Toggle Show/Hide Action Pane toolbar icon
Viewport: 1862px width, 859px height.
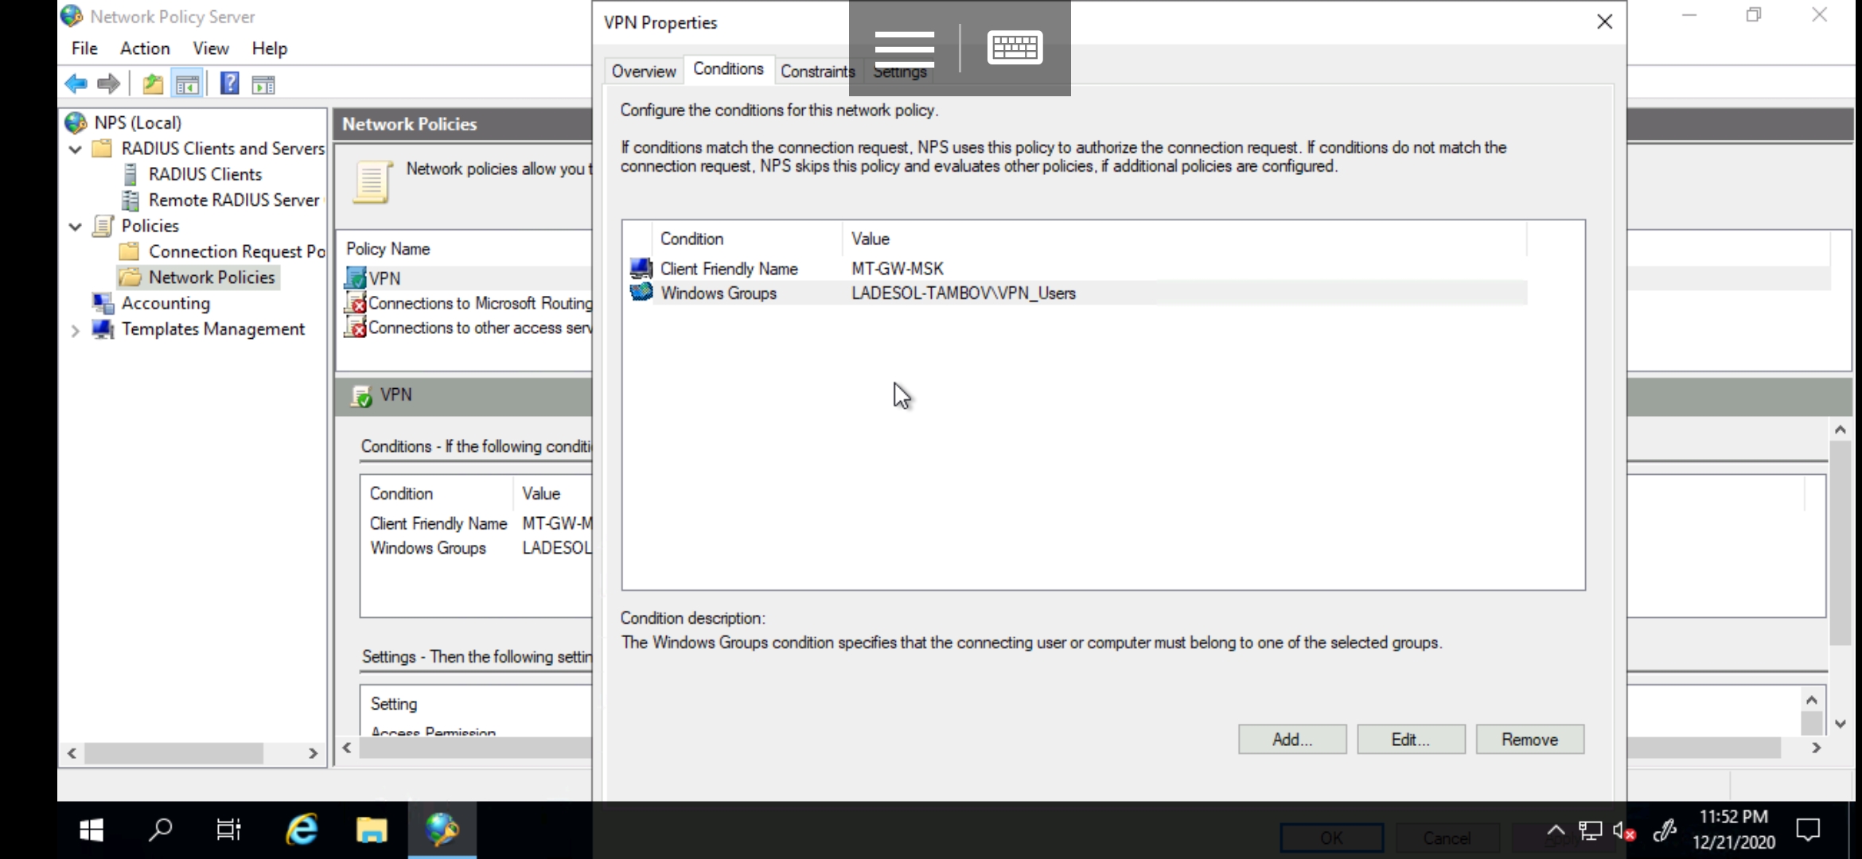pos(263,84)
